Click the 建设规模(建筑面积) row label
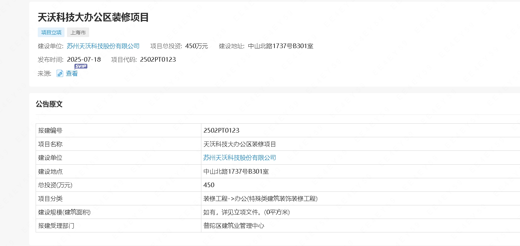 pos(65,212)
